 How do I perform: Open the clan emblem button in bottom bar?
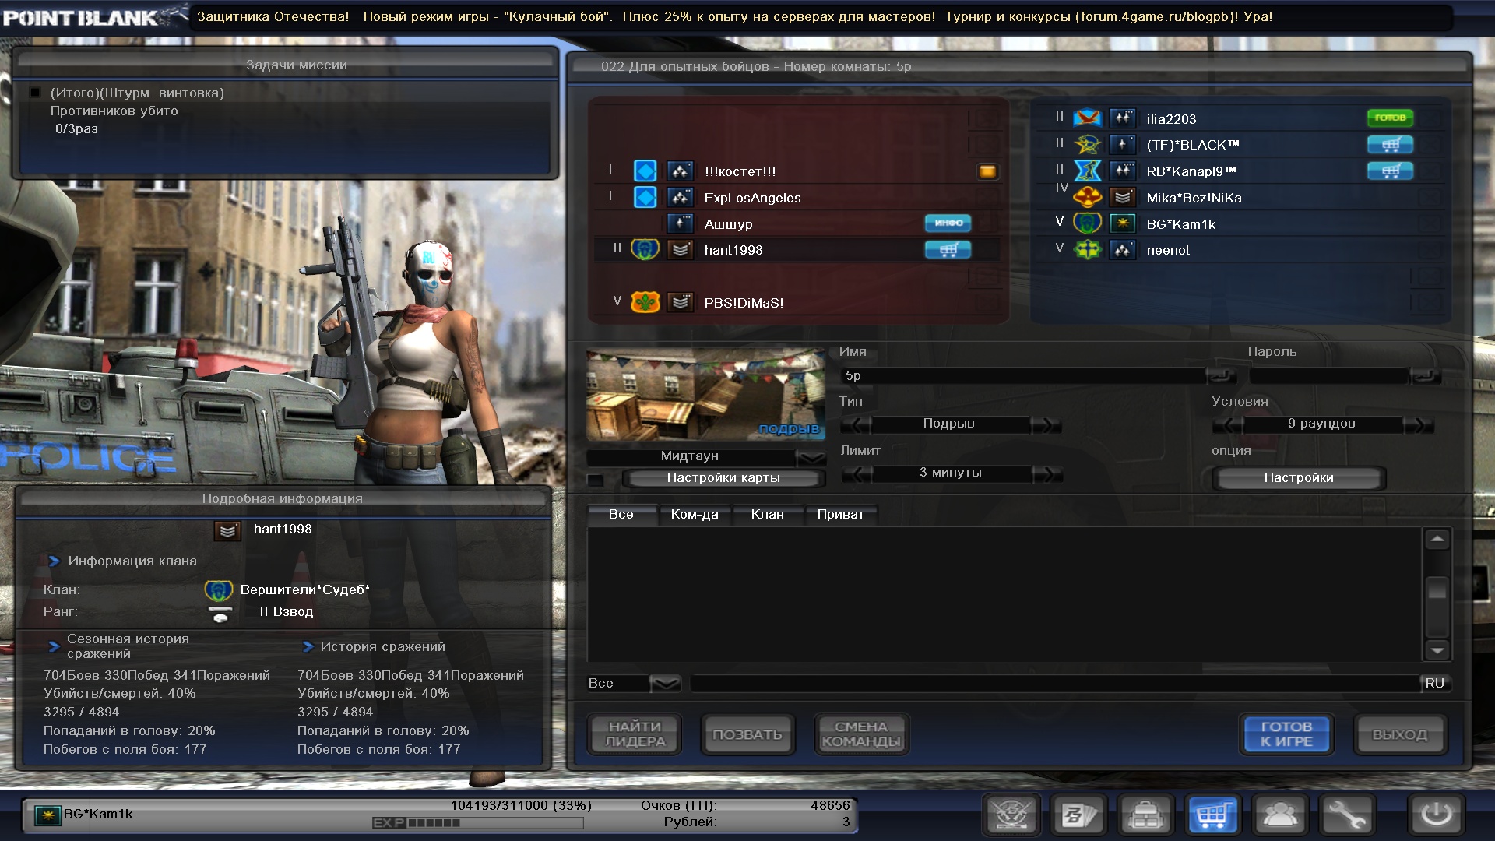coord(1012,815)
